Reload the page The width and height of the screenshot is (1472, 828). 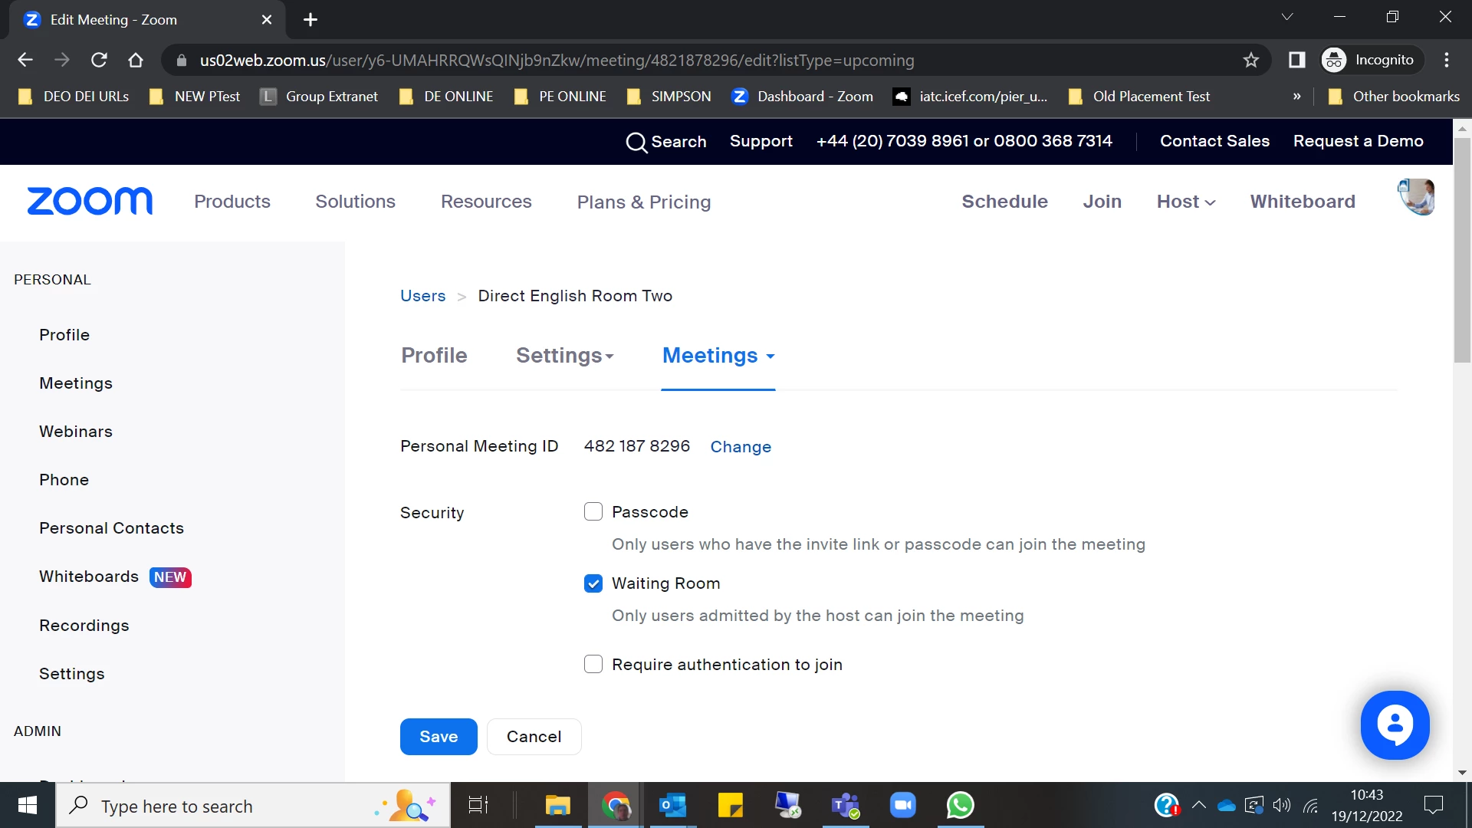tap(99, 60)
